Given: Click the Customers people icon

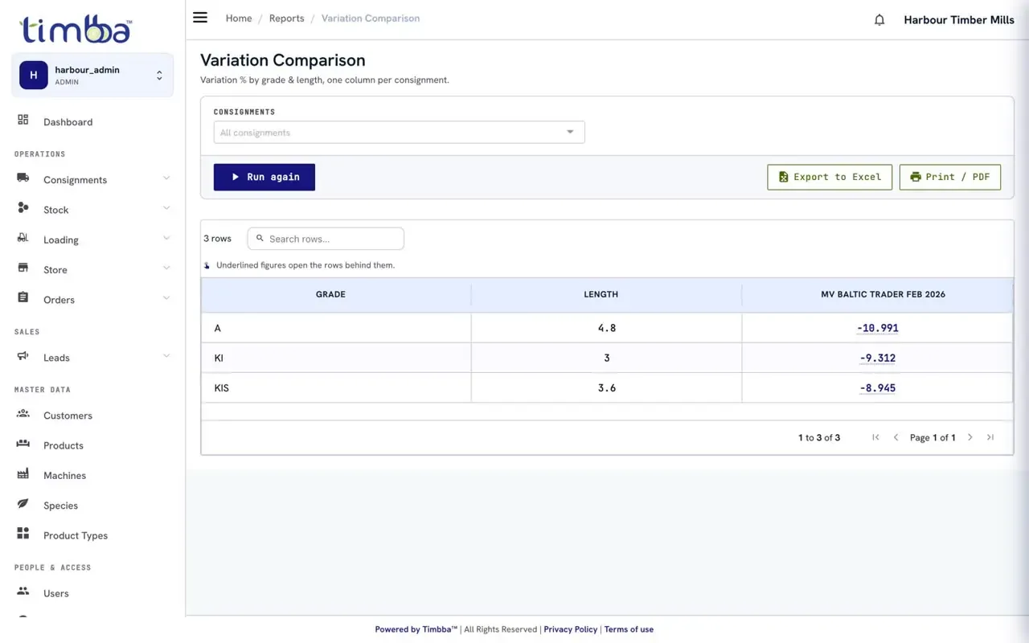Looking at the screenshot, I should pos(23,414).
